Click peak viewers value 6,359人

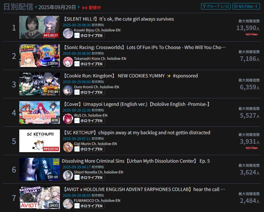[250, 87]
